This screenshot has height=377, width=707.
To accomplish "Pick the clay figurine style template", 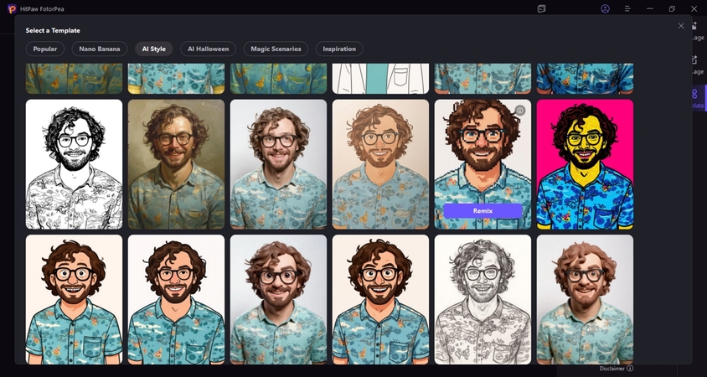I will click(585, 299).
